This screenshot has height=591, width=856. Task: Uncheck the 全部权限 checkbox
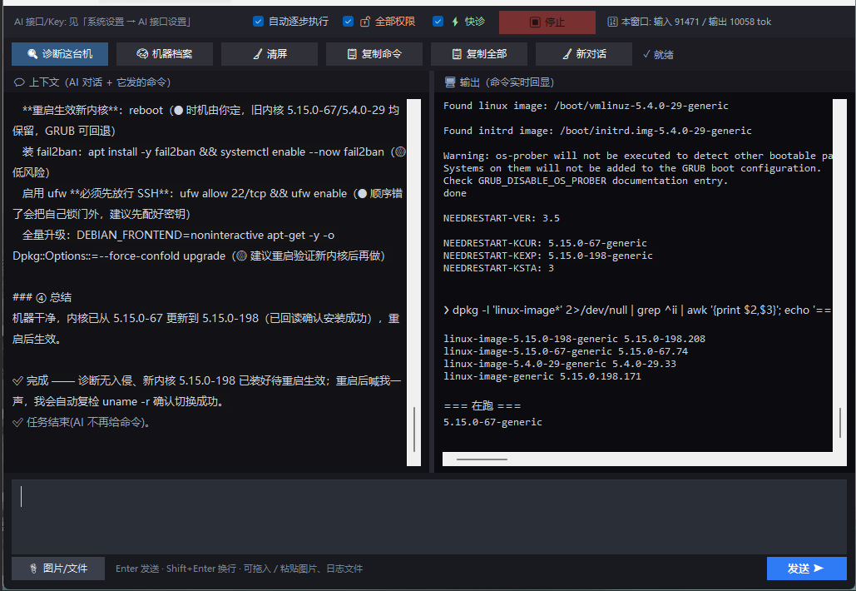coord(348,22)
